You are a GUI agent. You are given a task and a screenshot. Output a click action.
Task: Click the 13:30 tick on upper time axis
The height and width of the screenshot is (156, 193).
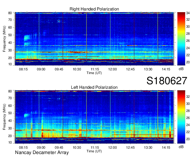click(x=148, y=69)
